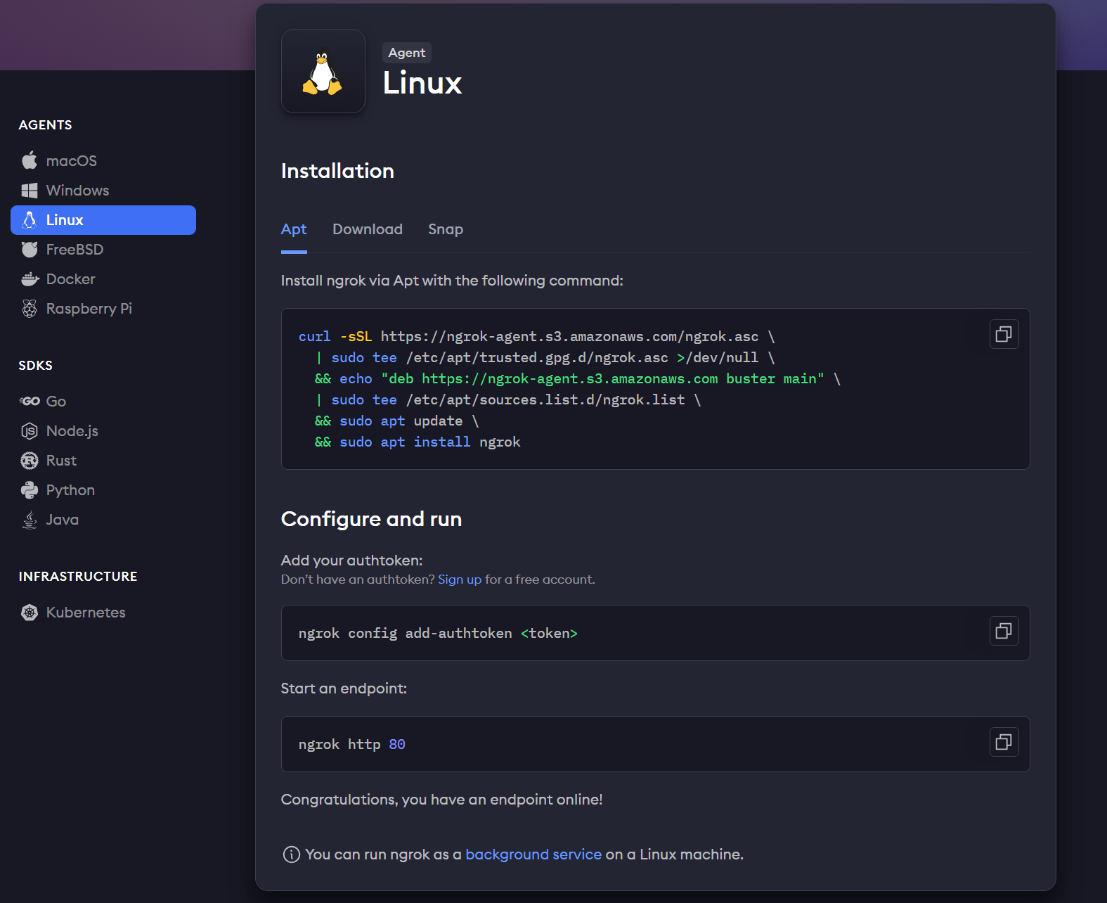The height and width of the screenshot is (903, 1107).
Task: Click the large Tux penguin logo
Action: (x=323, y=71)
